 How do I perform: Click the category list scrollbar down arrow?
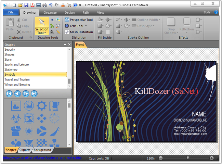[x=69, y=86]
